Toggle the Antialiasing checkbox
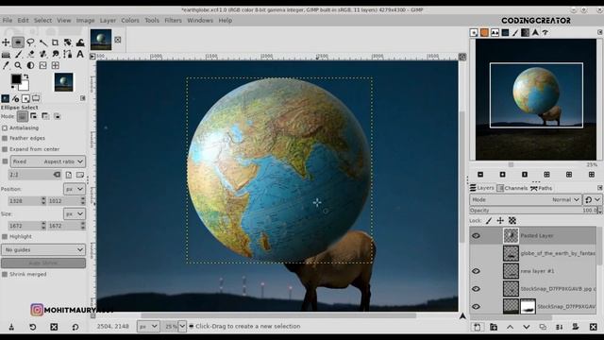The image size is (604, 340). (x=5, y=127)
